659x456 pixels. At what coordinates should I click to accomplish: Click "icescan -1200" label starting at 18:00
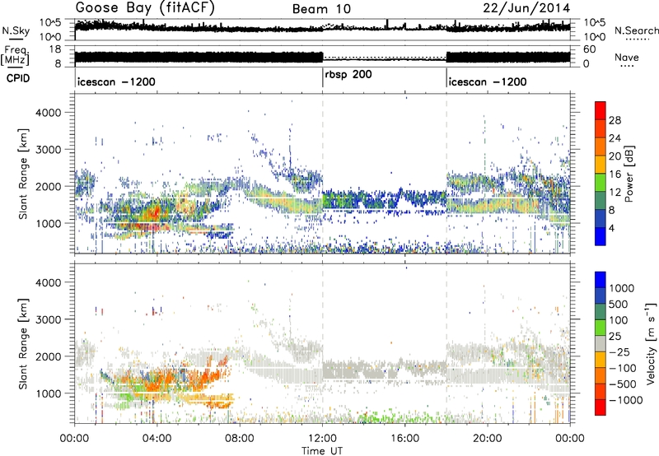click(488, 81)
